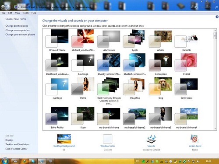Open the Tools menu

[26, 13]
